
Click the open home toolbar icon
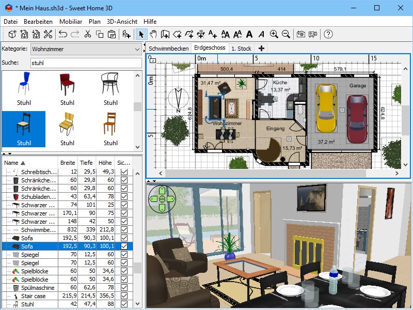[24, 34]
